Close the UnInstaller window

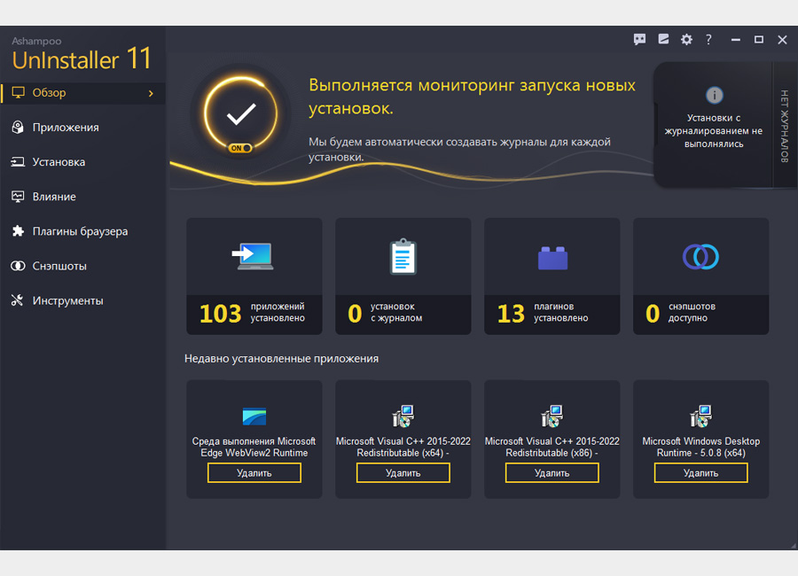pyautogui.click(x=782, y=39)
